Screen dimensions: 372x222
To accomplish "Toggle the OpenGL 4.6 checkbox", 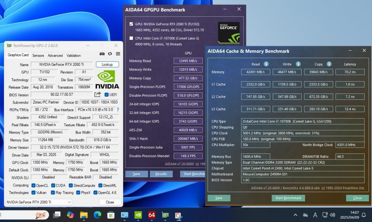I will 95,192.
